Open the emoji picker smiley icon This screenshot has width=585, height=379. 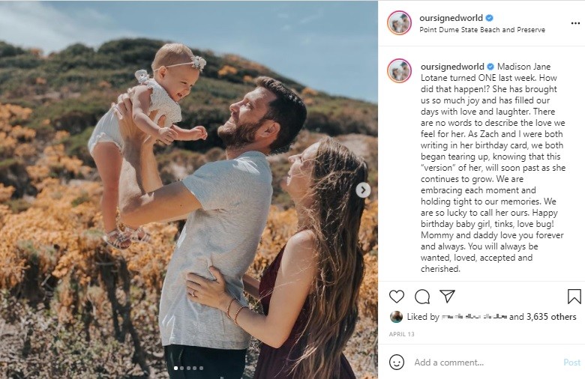tap(397, 363)
